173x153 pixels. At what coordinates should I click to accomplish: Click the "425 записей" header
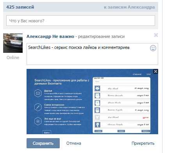tap(20, 7)
